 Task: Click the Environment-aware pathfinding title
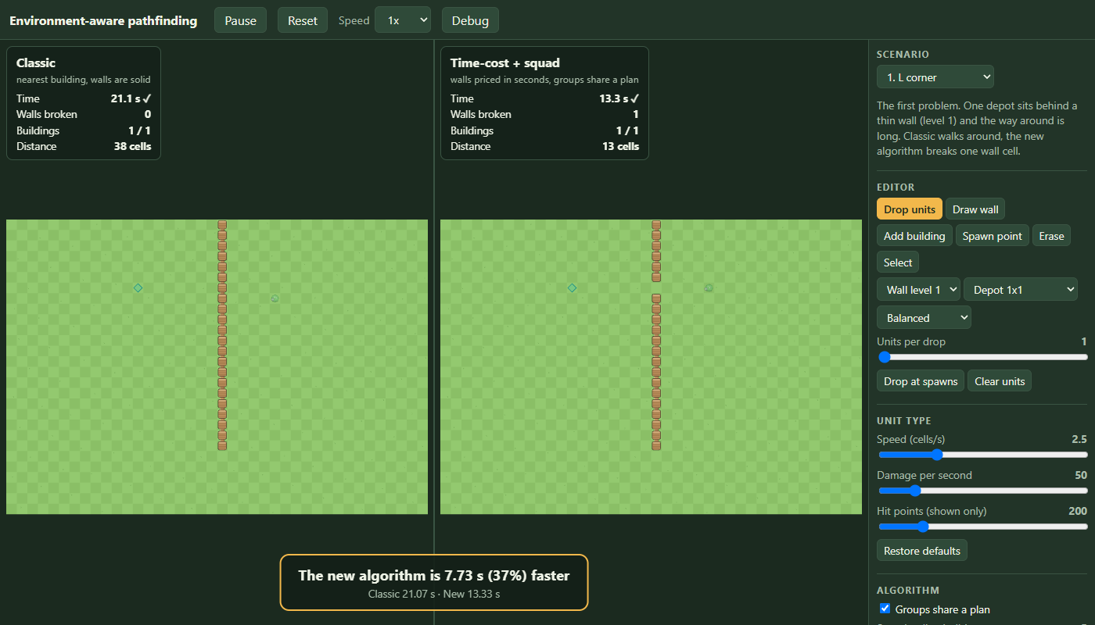(103, 21)
